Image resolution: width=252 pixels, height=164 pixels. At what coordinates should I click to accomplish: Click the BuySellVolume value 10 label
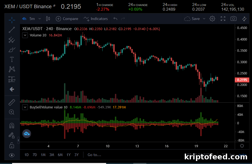click(x=48, y=107)
